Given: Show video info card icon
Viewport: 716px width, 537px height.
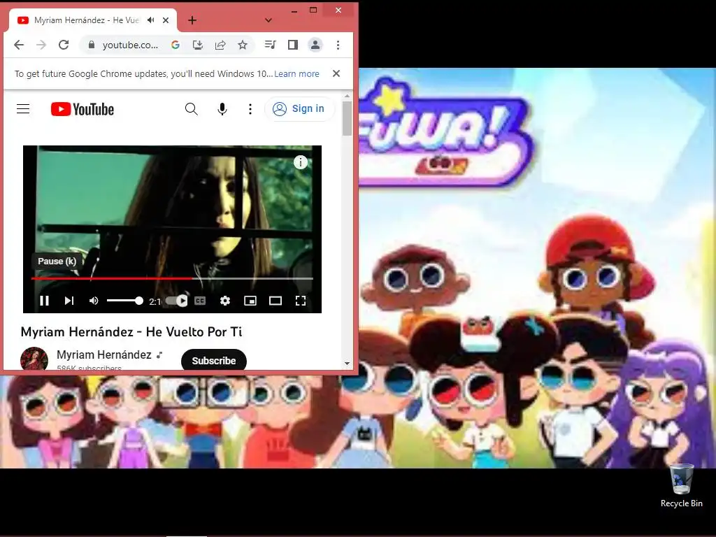Looking at the screenshot, I should 301,162.
